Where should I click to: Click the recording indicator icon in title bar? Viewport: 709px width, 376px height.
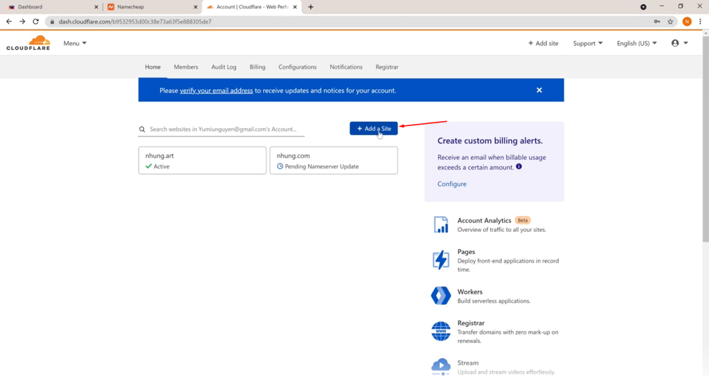click(x=643, y=7)
